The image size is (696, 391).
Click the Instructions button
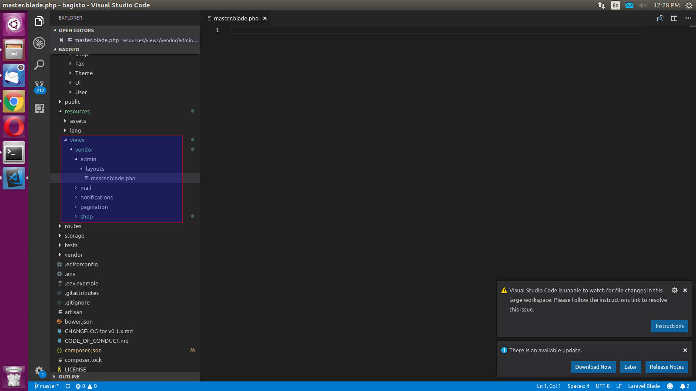point(669,326)
